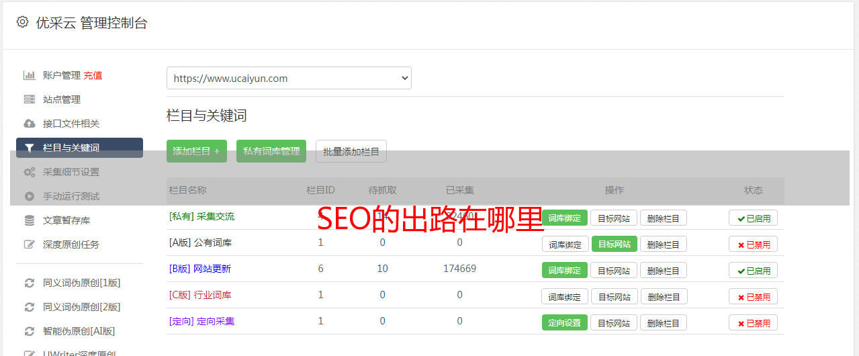Open 私有词库管理

[271, 151]
